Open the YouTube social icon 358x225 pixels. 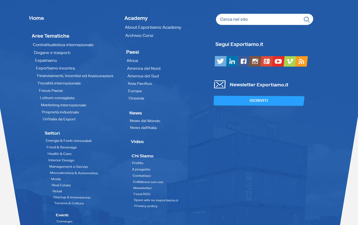(x=278, y=61)
